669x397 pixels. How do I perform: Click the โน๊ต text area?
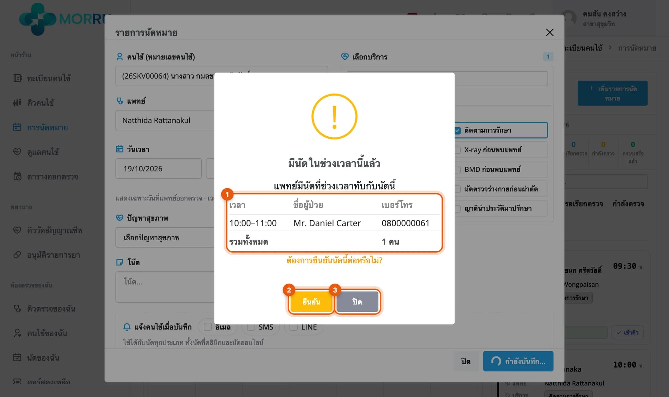[165, 287]
